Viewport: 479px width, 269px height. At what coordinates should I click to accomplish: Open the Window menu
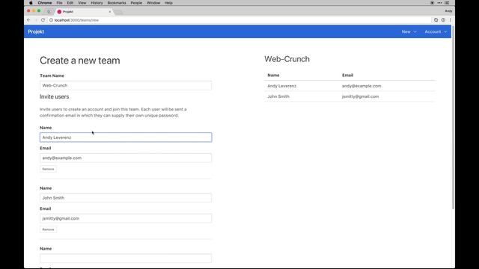tap(153, 3)
